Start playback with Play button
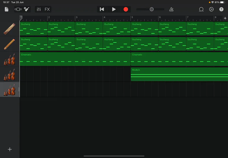Image resolution: width=228 pixels, height=158 pixels. 114,9
